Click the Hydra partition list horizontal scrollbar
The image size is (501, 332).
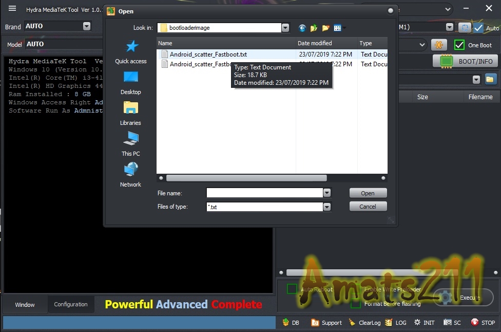372,272
